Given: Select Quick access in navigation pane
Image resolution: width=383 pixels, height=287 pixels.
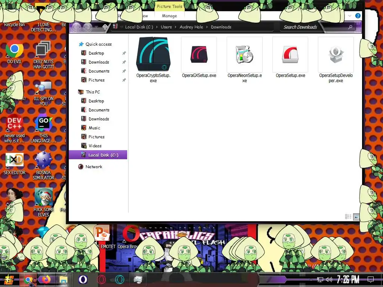Looking at the screenshot, I should coord(98,44).
